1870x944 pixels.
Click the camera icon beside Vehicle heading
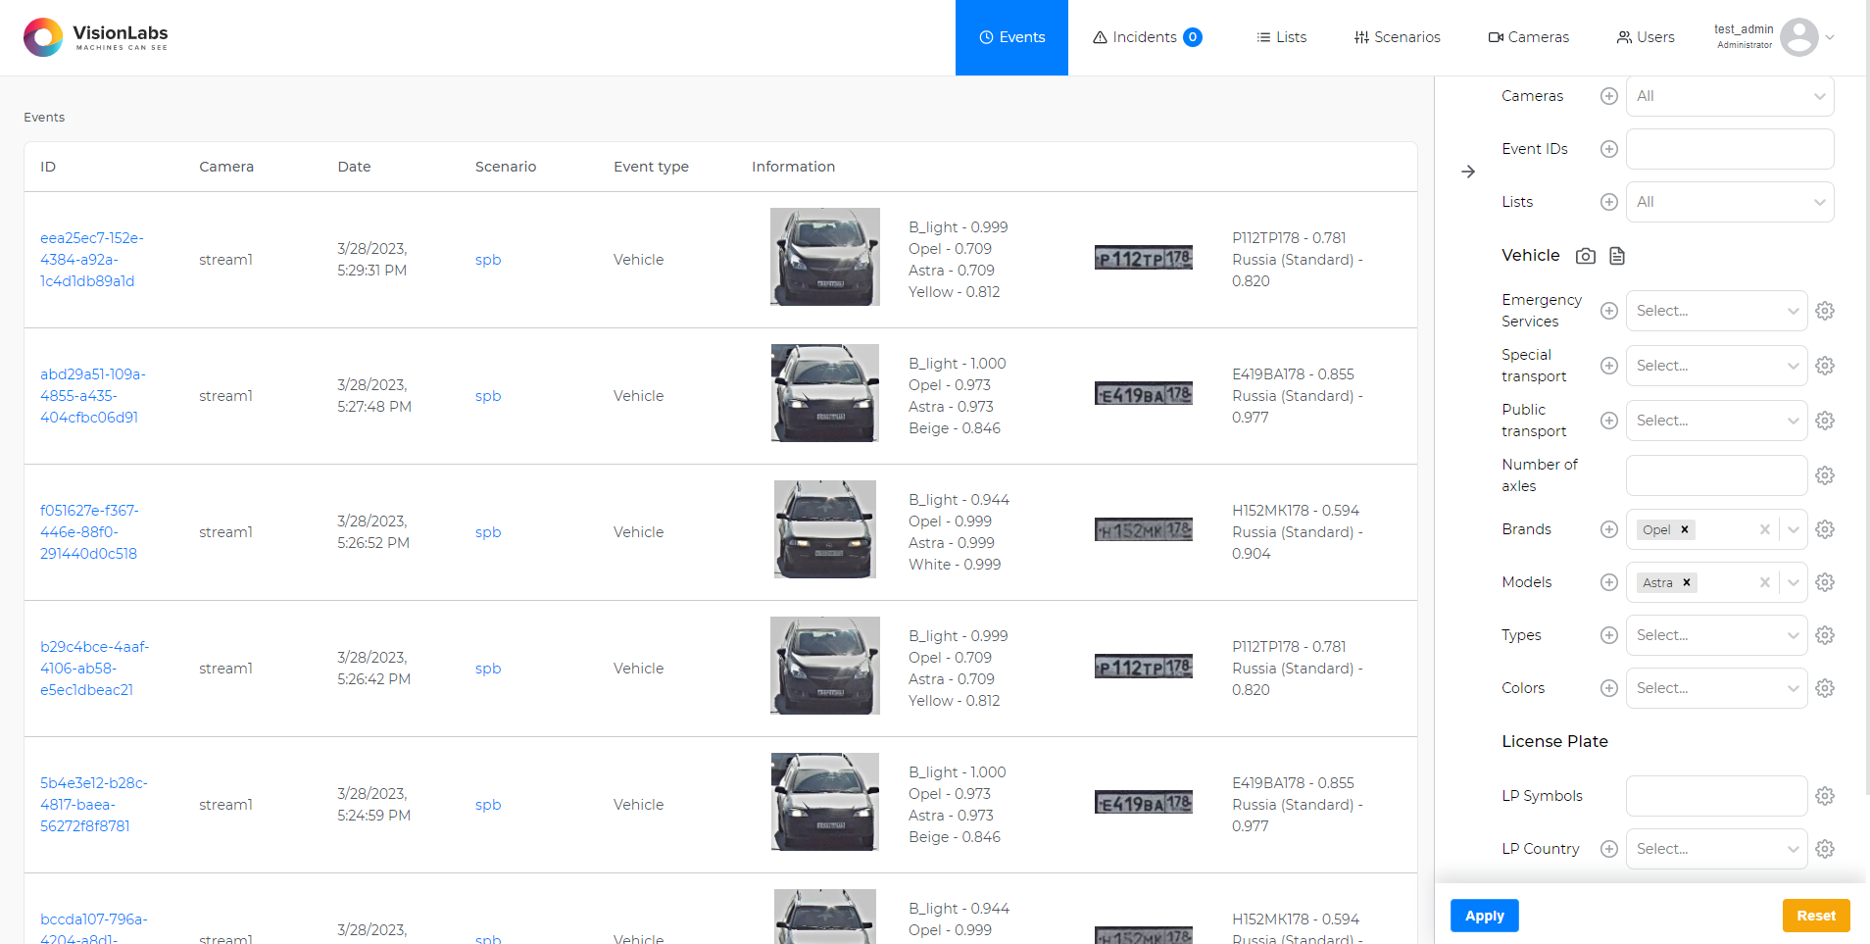click(x=1586, y=256)
